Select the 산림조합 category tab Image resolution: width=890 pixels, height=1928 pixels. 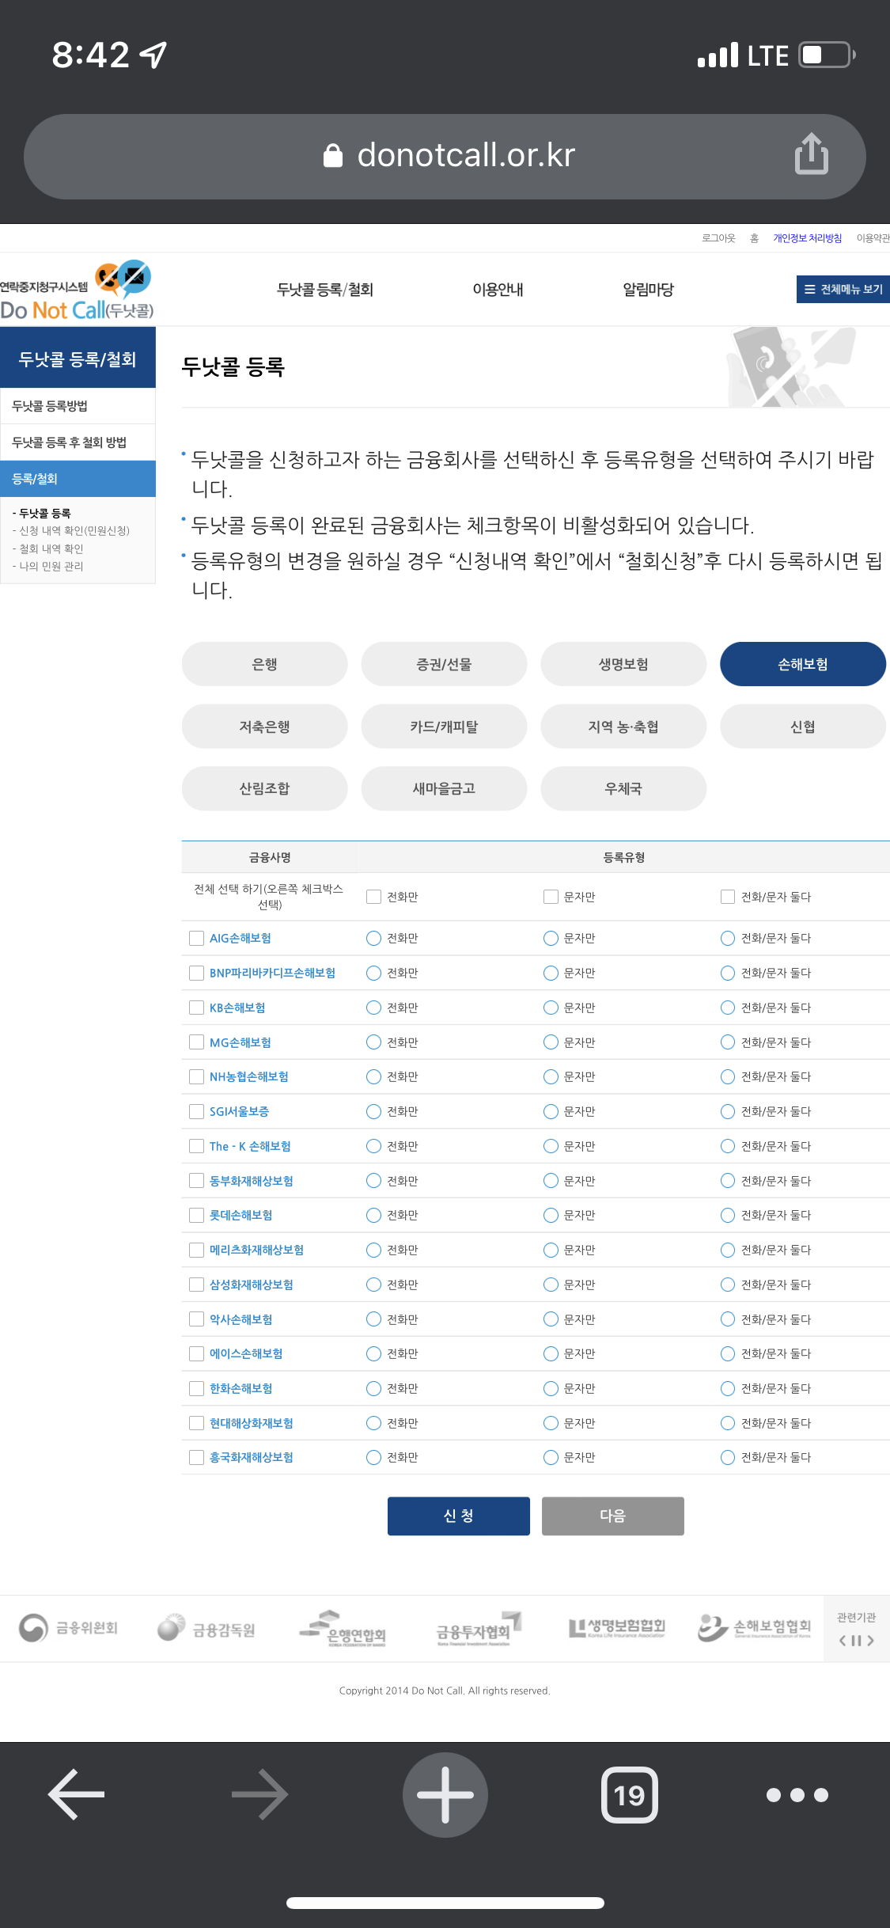(x=264, y=788)
